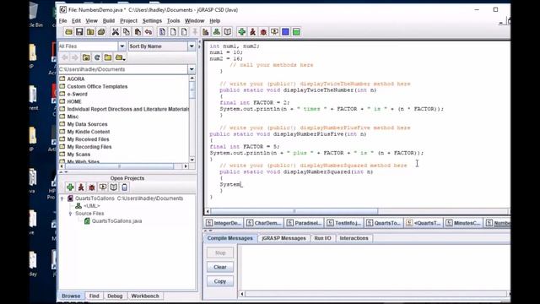The height and width of the screenshot is (304, 540).
Task: Open the Help menu
Action: [215, 21]
